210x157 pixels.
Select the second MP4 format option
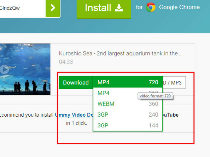tap(128, 93)
